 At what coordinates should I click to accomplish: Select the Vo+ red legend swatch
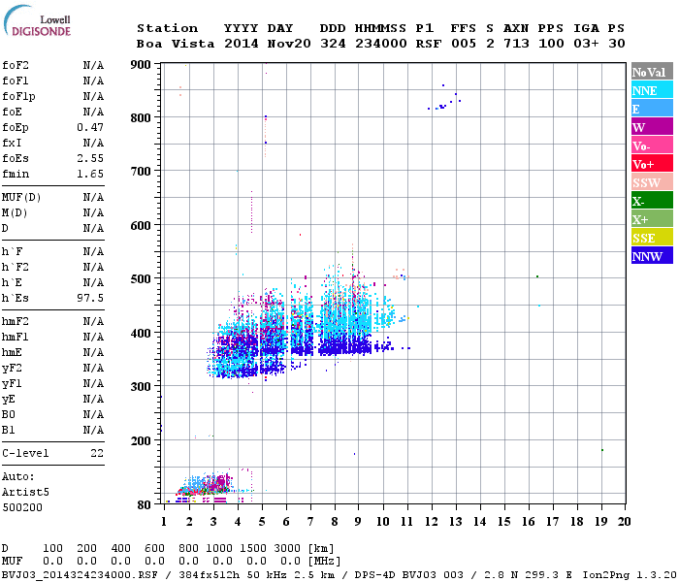coord(652,164)
